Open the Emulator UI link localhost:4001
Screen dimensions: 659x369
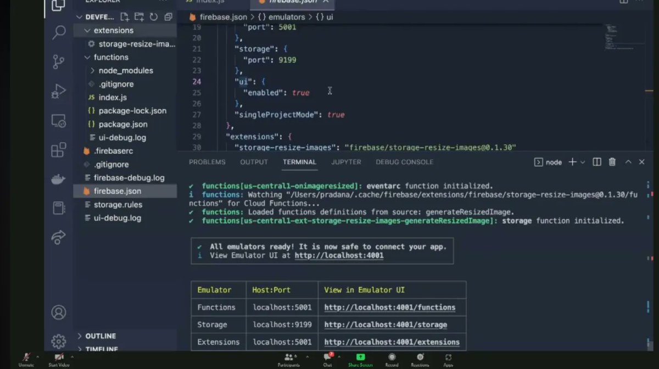(339, 256)
